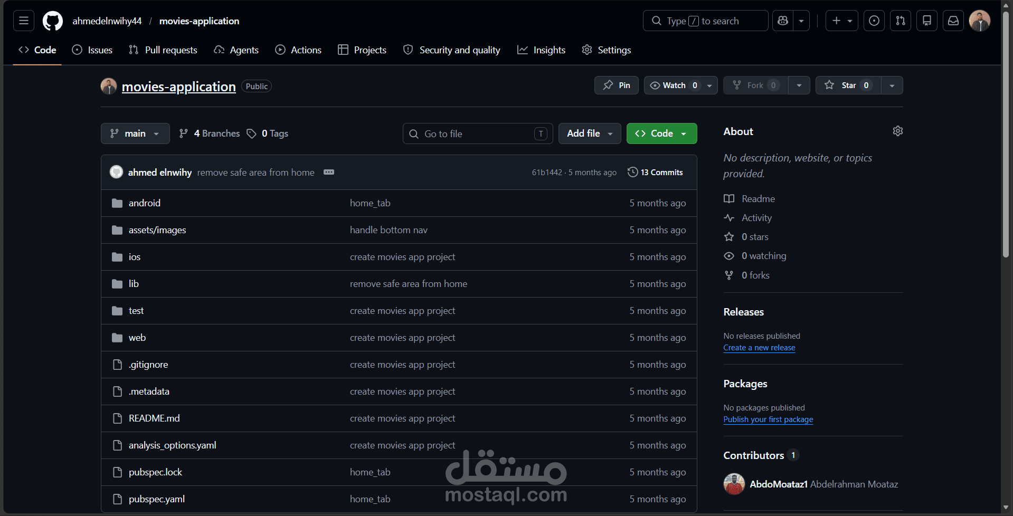The image size is (1013, 516).
Task: Click the repository owner avatar beside title
Action: coord(109,86)
